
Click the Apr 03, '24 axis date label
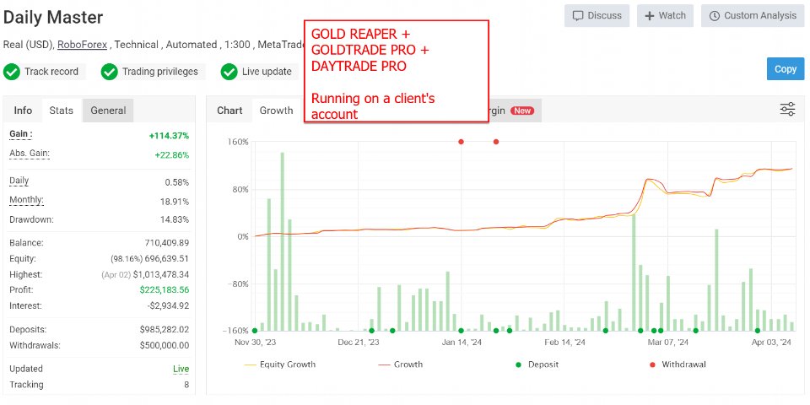771,342
